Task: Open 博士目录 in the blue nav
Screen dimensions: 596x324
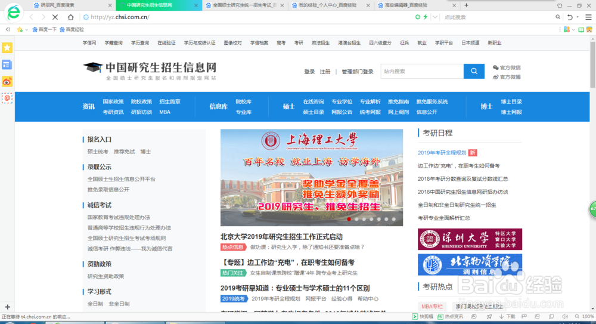Action: [x=511, y=101]
